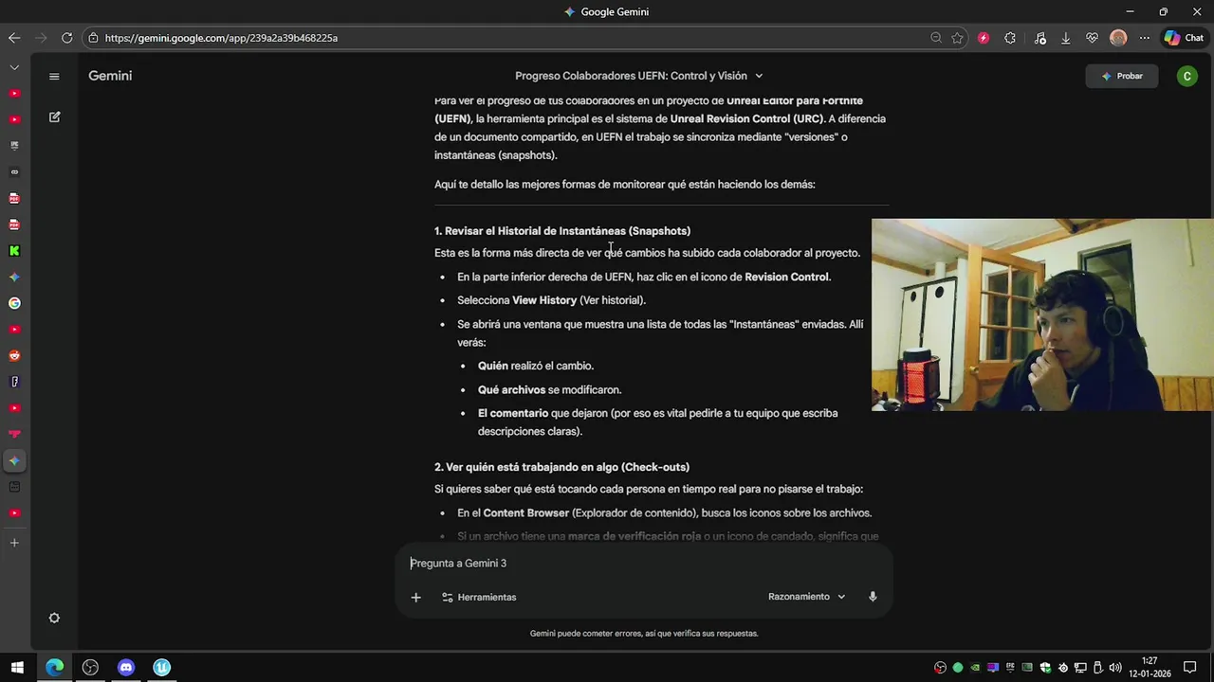Expand the Razonamiento model dropdown
Screen dimensions: 1214x682
point(806,597)
